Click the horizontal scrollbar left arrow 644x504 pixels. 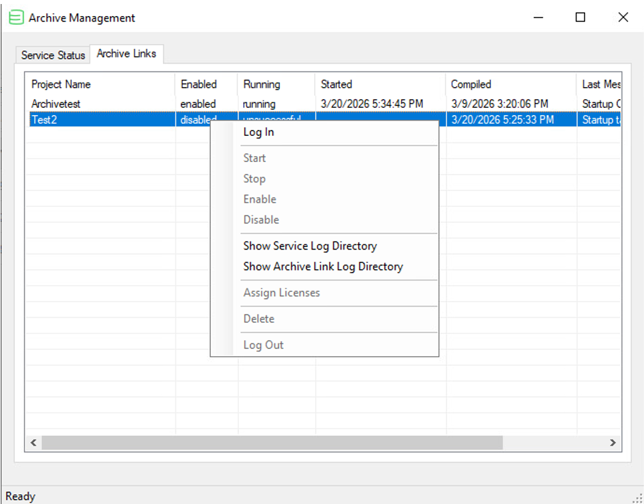33,443
